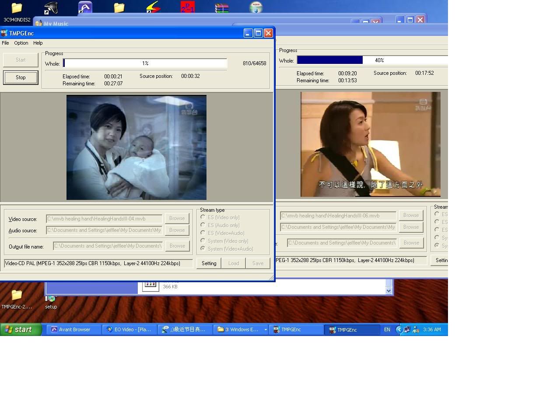Select ES (Audio only) stream type
Image resolution: width=560 pixels, height=420 pixels.
coord(203,225)
